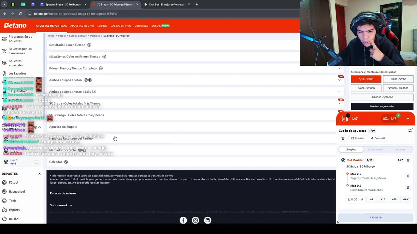Reload the page in browser
This screenshot has height=234, width=417.
coord(20,14)
